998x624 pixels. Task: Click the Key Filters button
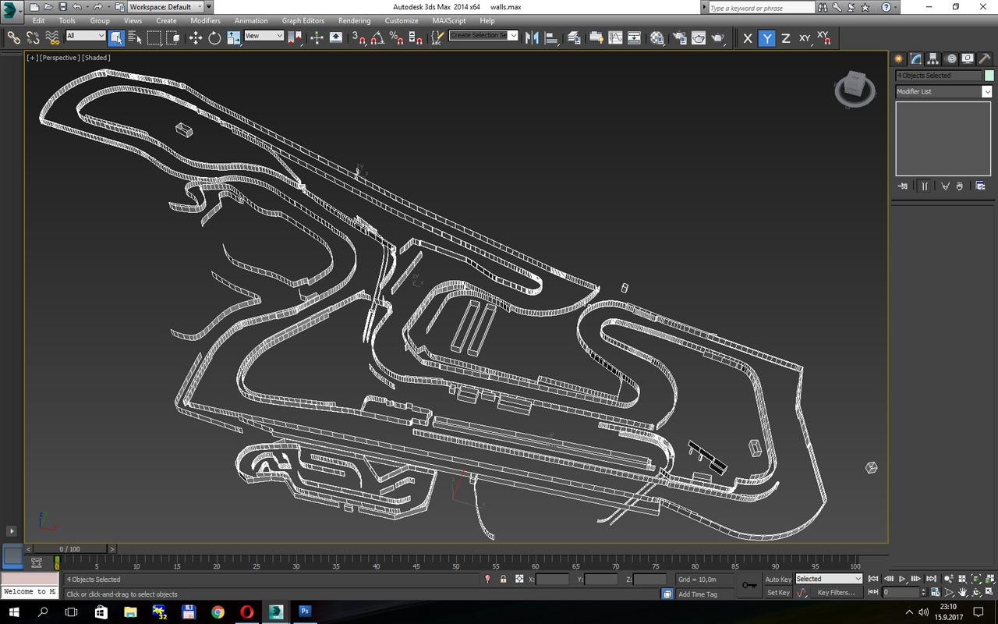coord(836,592)
